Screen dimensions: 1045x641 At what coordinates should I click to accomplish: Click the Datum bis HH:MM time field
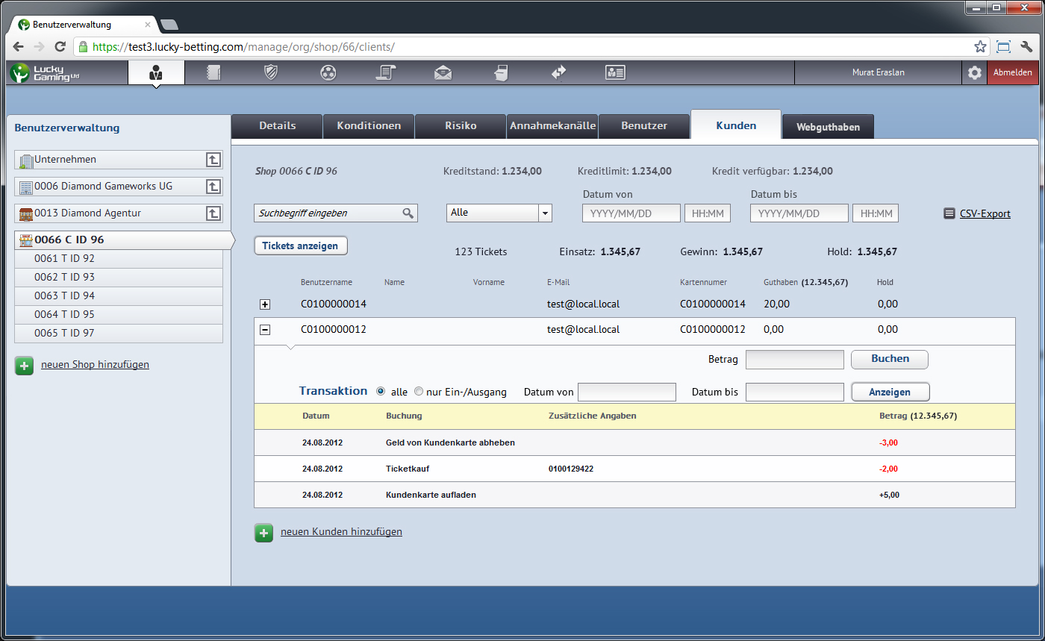tap(876, 213)
